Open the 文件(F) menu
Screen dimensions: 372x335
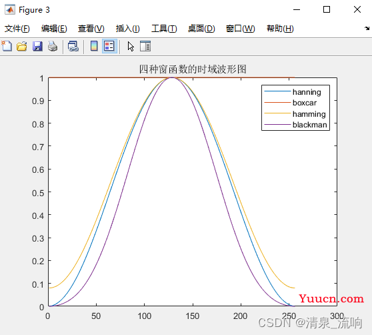point(17,29)
